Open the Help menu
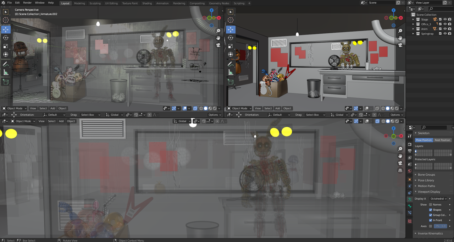 [x=51, y=3]
